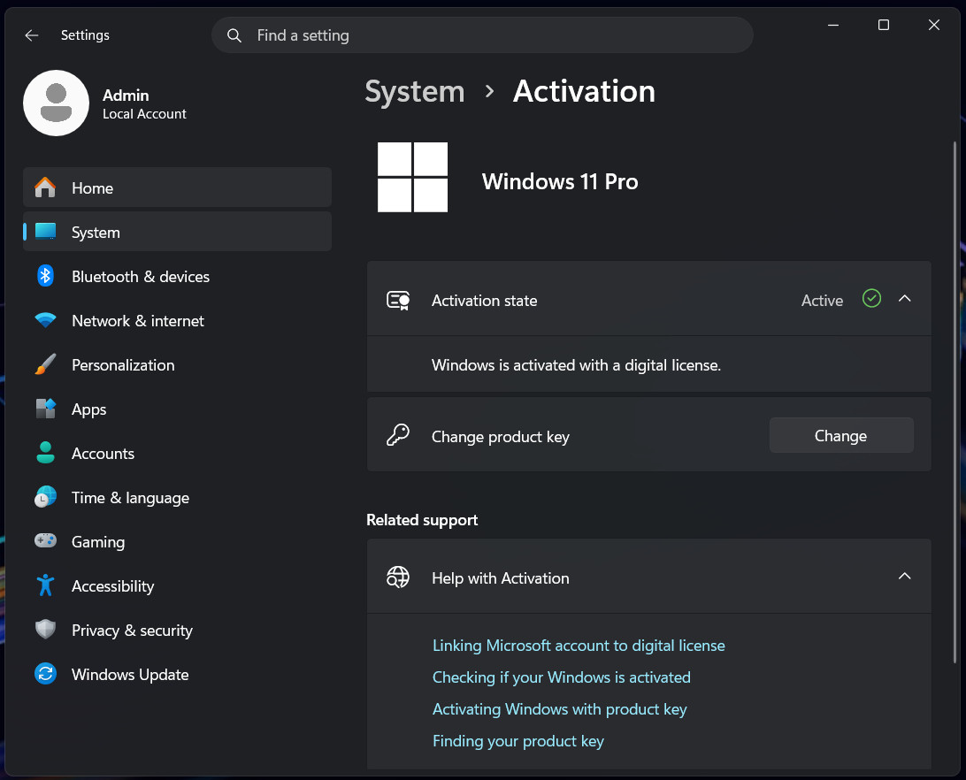Click the Windows Update sync icon
The image size is (966, 780).
(45, 673)
